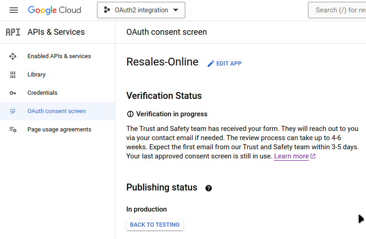
Task: Open the OAuth2 integration project selector
Action: point(141,10)
